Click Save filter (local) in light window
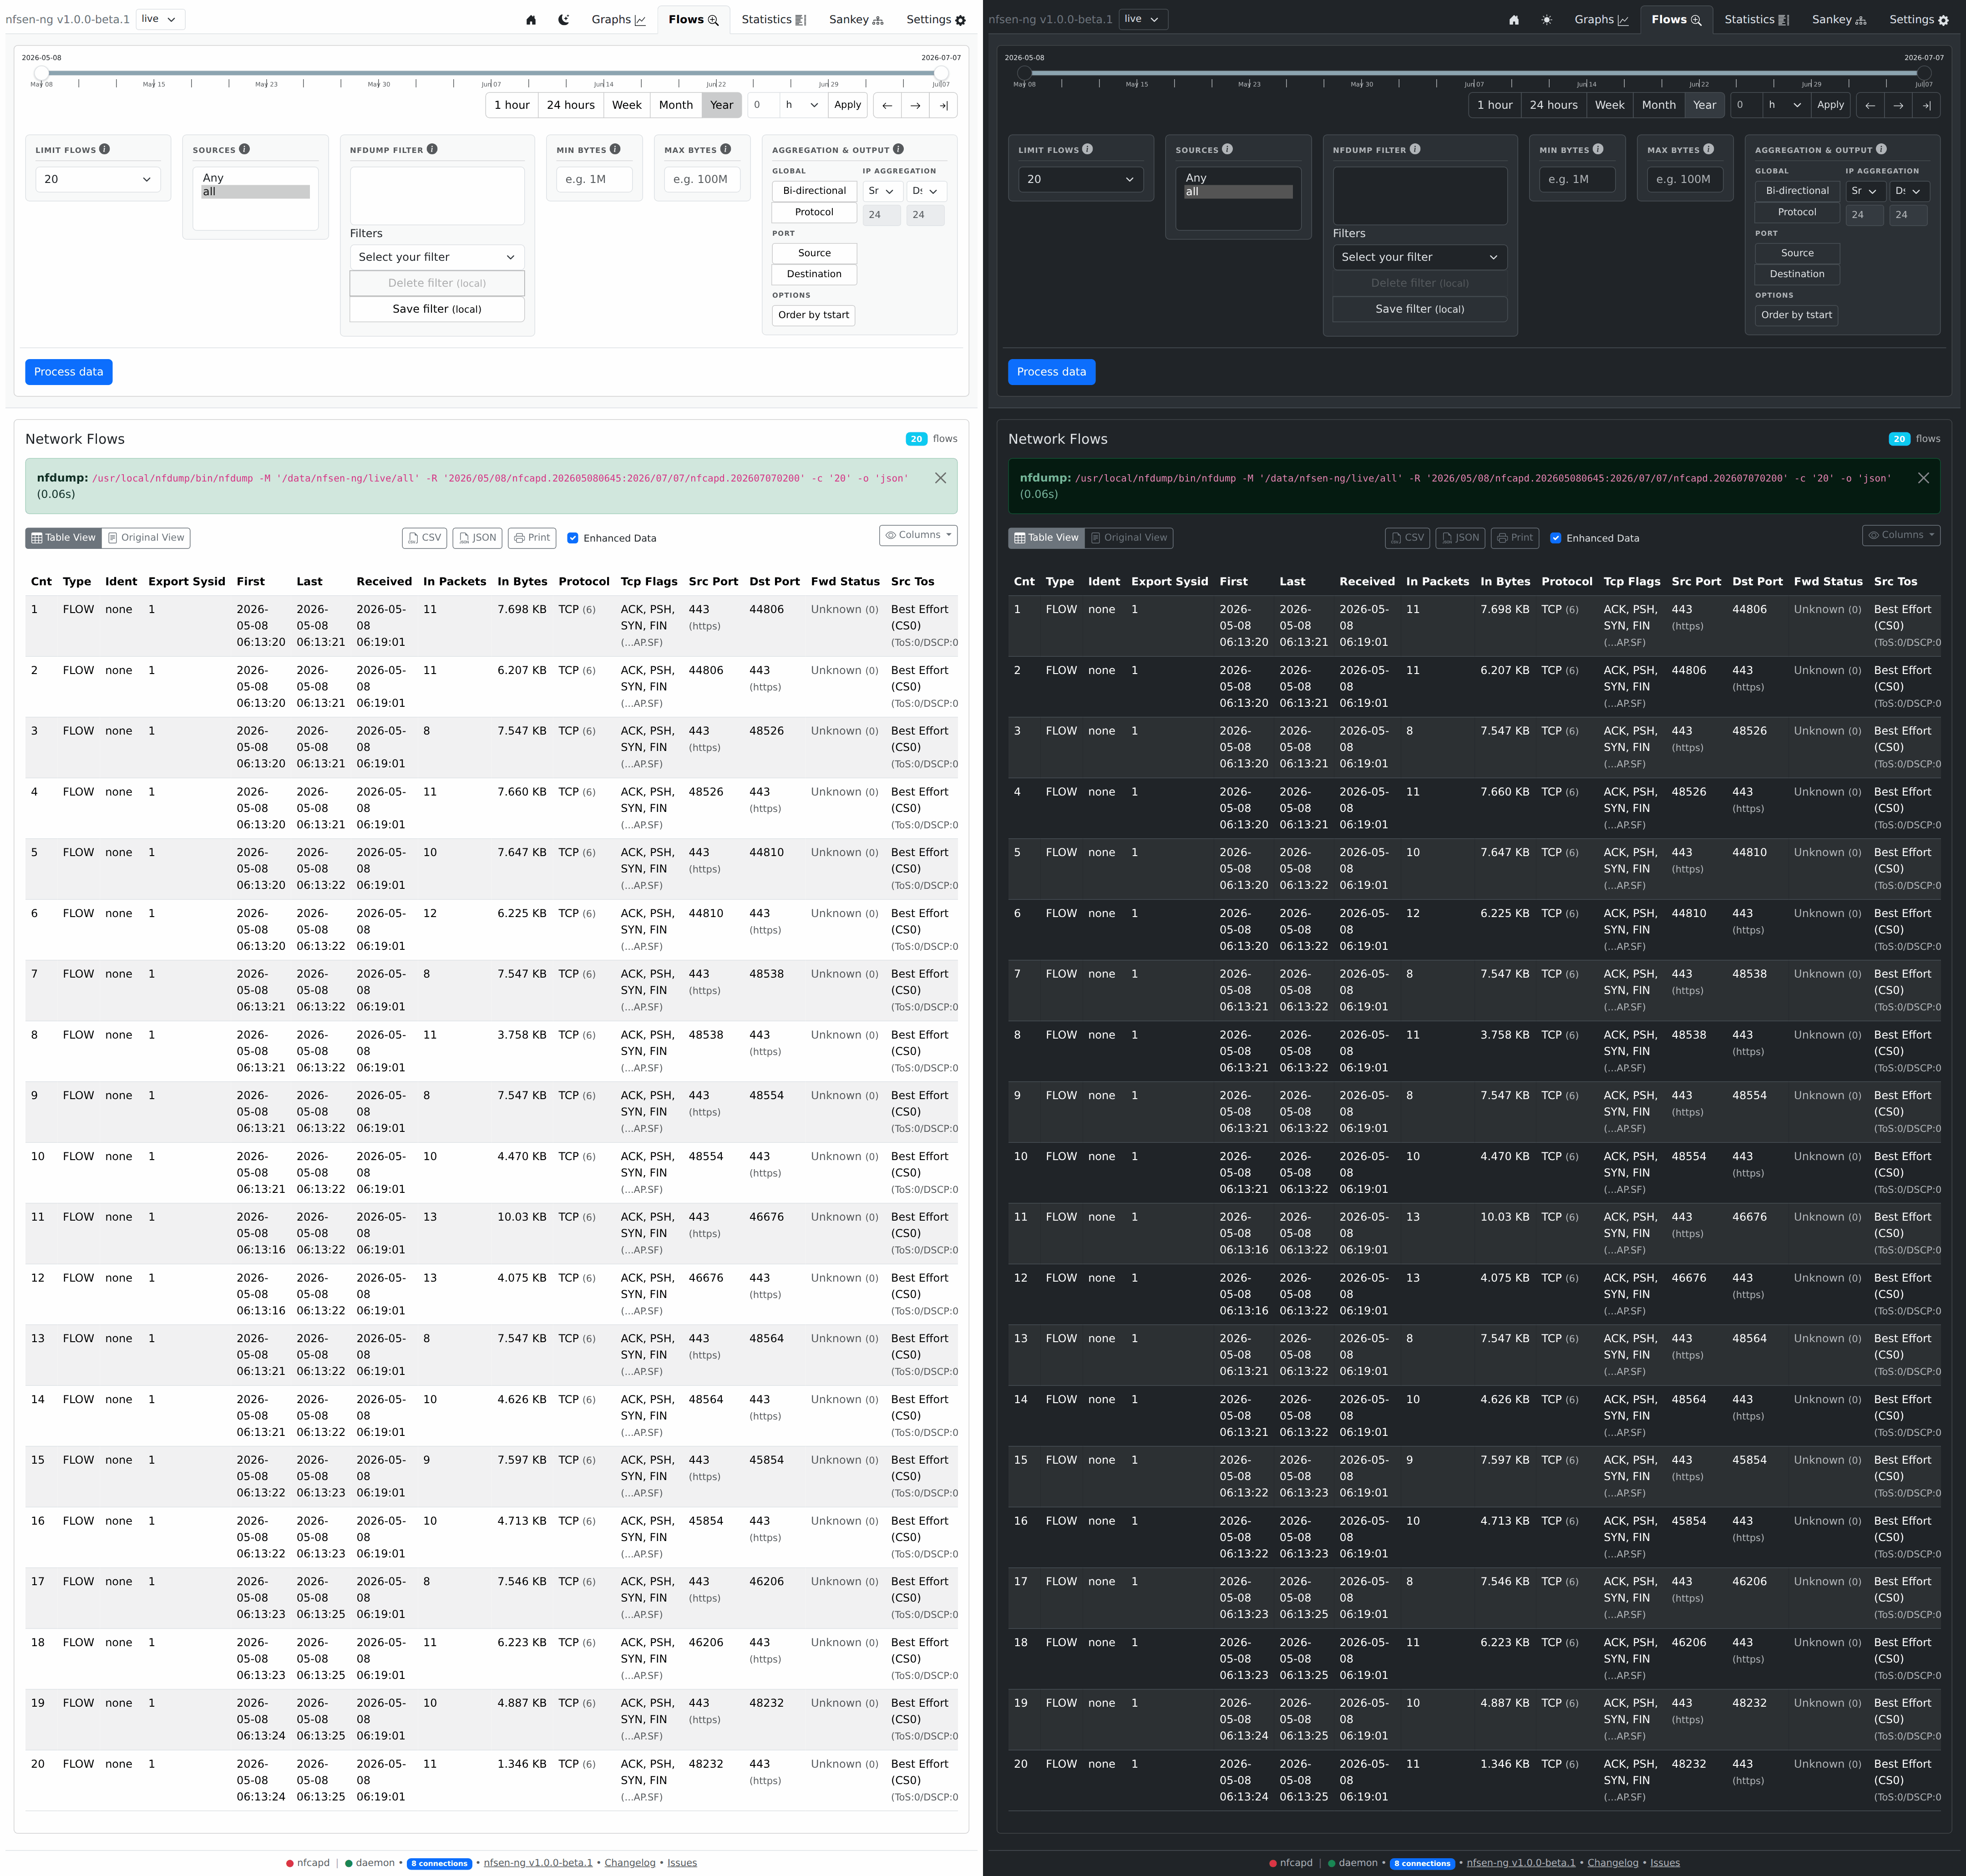The image size is (1966, 1876). coord(437,309)
